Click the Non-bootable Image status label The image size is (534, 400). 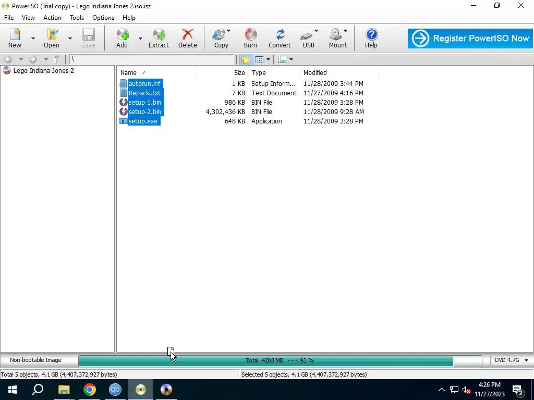point(35,360)
